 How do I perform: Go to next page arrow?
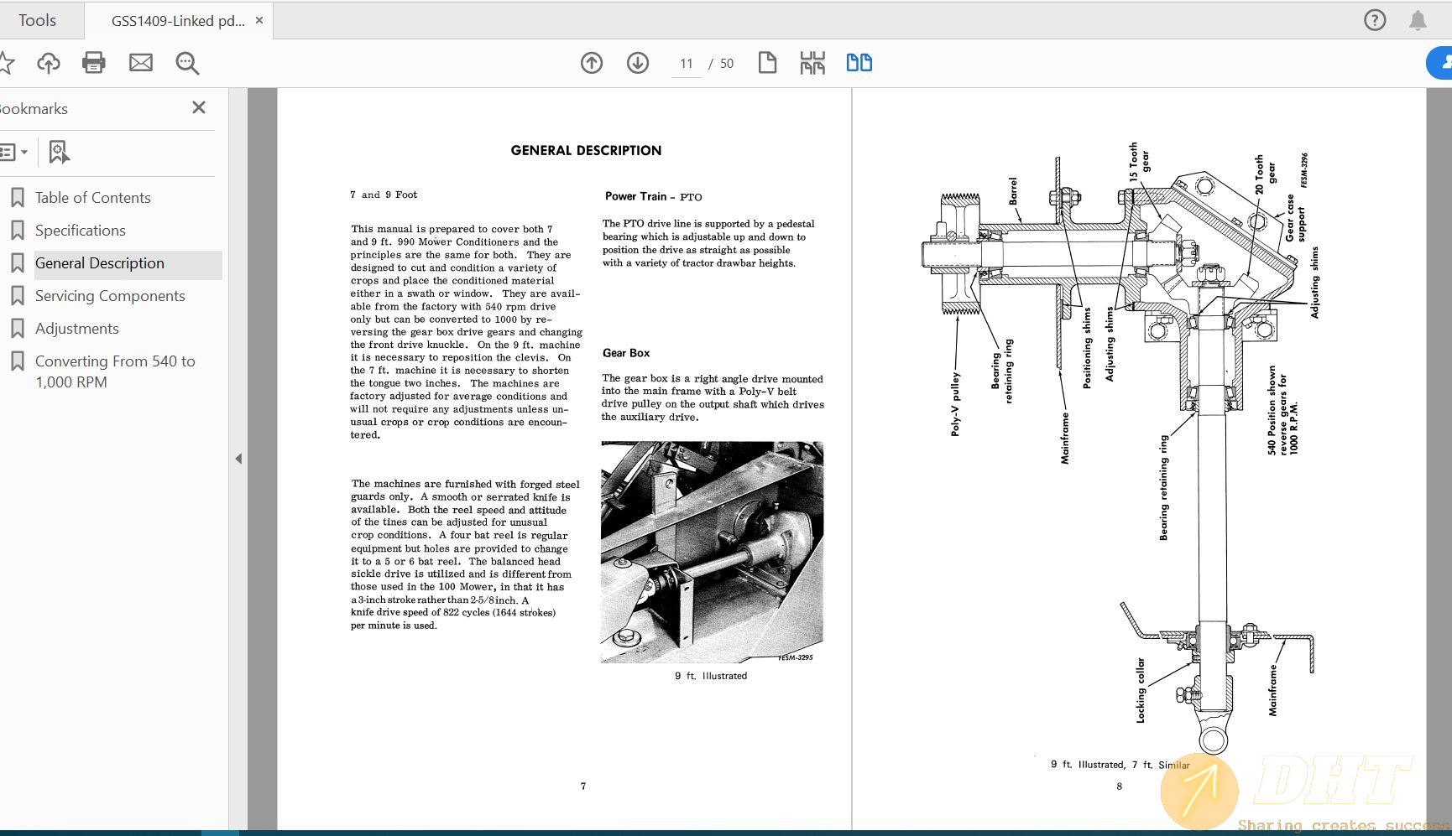[638, 63]
